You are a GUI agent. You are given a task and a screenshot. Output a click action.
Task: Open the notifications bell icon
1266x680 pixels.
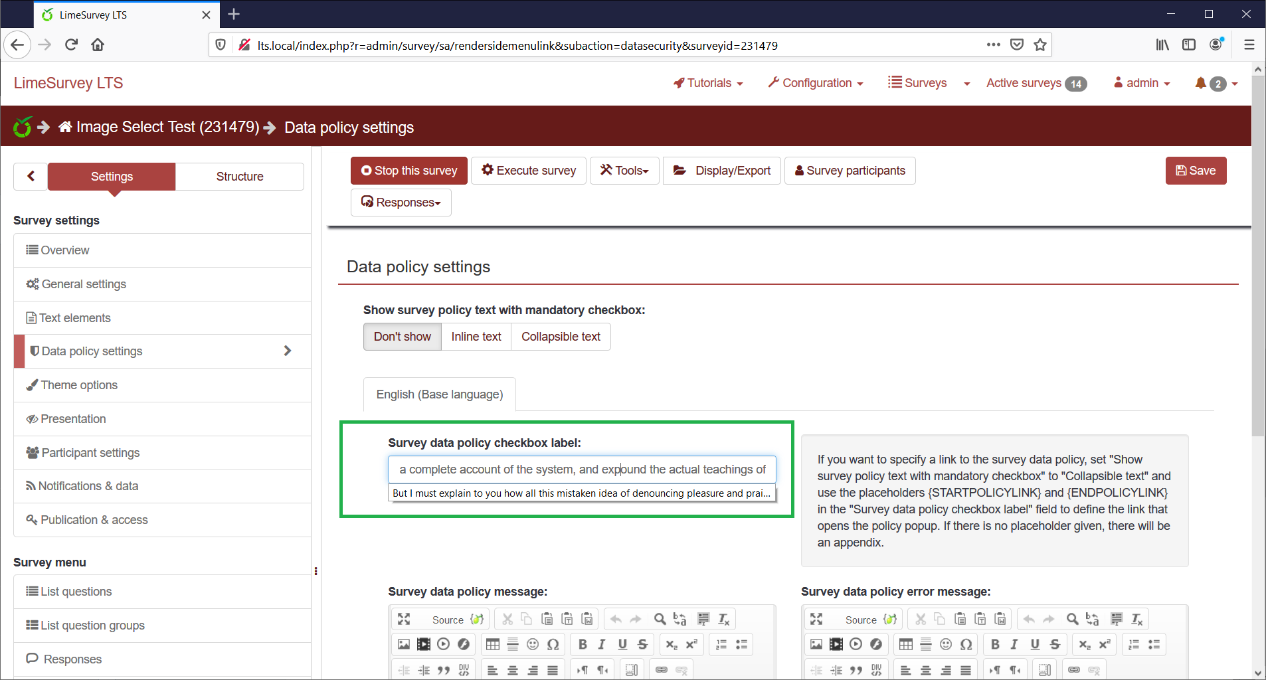point(1200,83)
